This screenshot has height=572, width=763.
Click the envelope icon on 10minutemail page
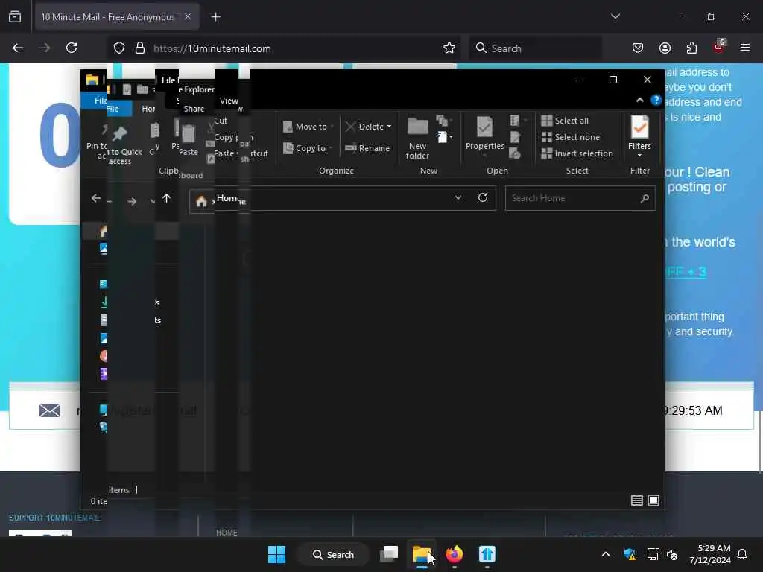tap(50, 410)
